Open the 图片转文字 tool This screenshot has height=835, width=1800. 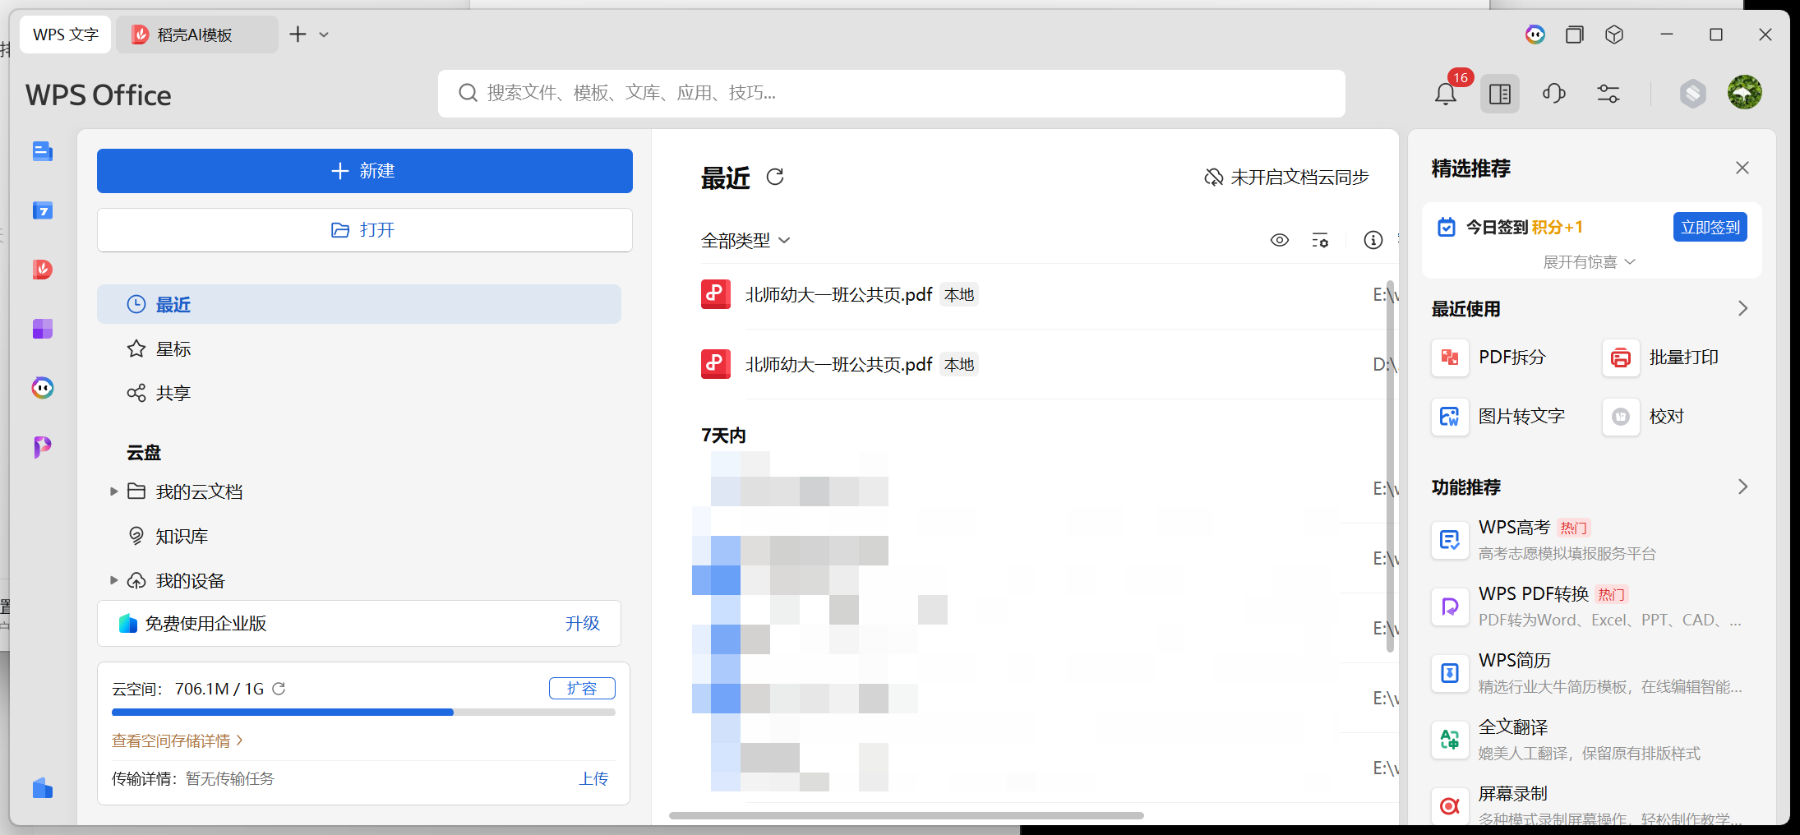click(x=1498, y=417)
